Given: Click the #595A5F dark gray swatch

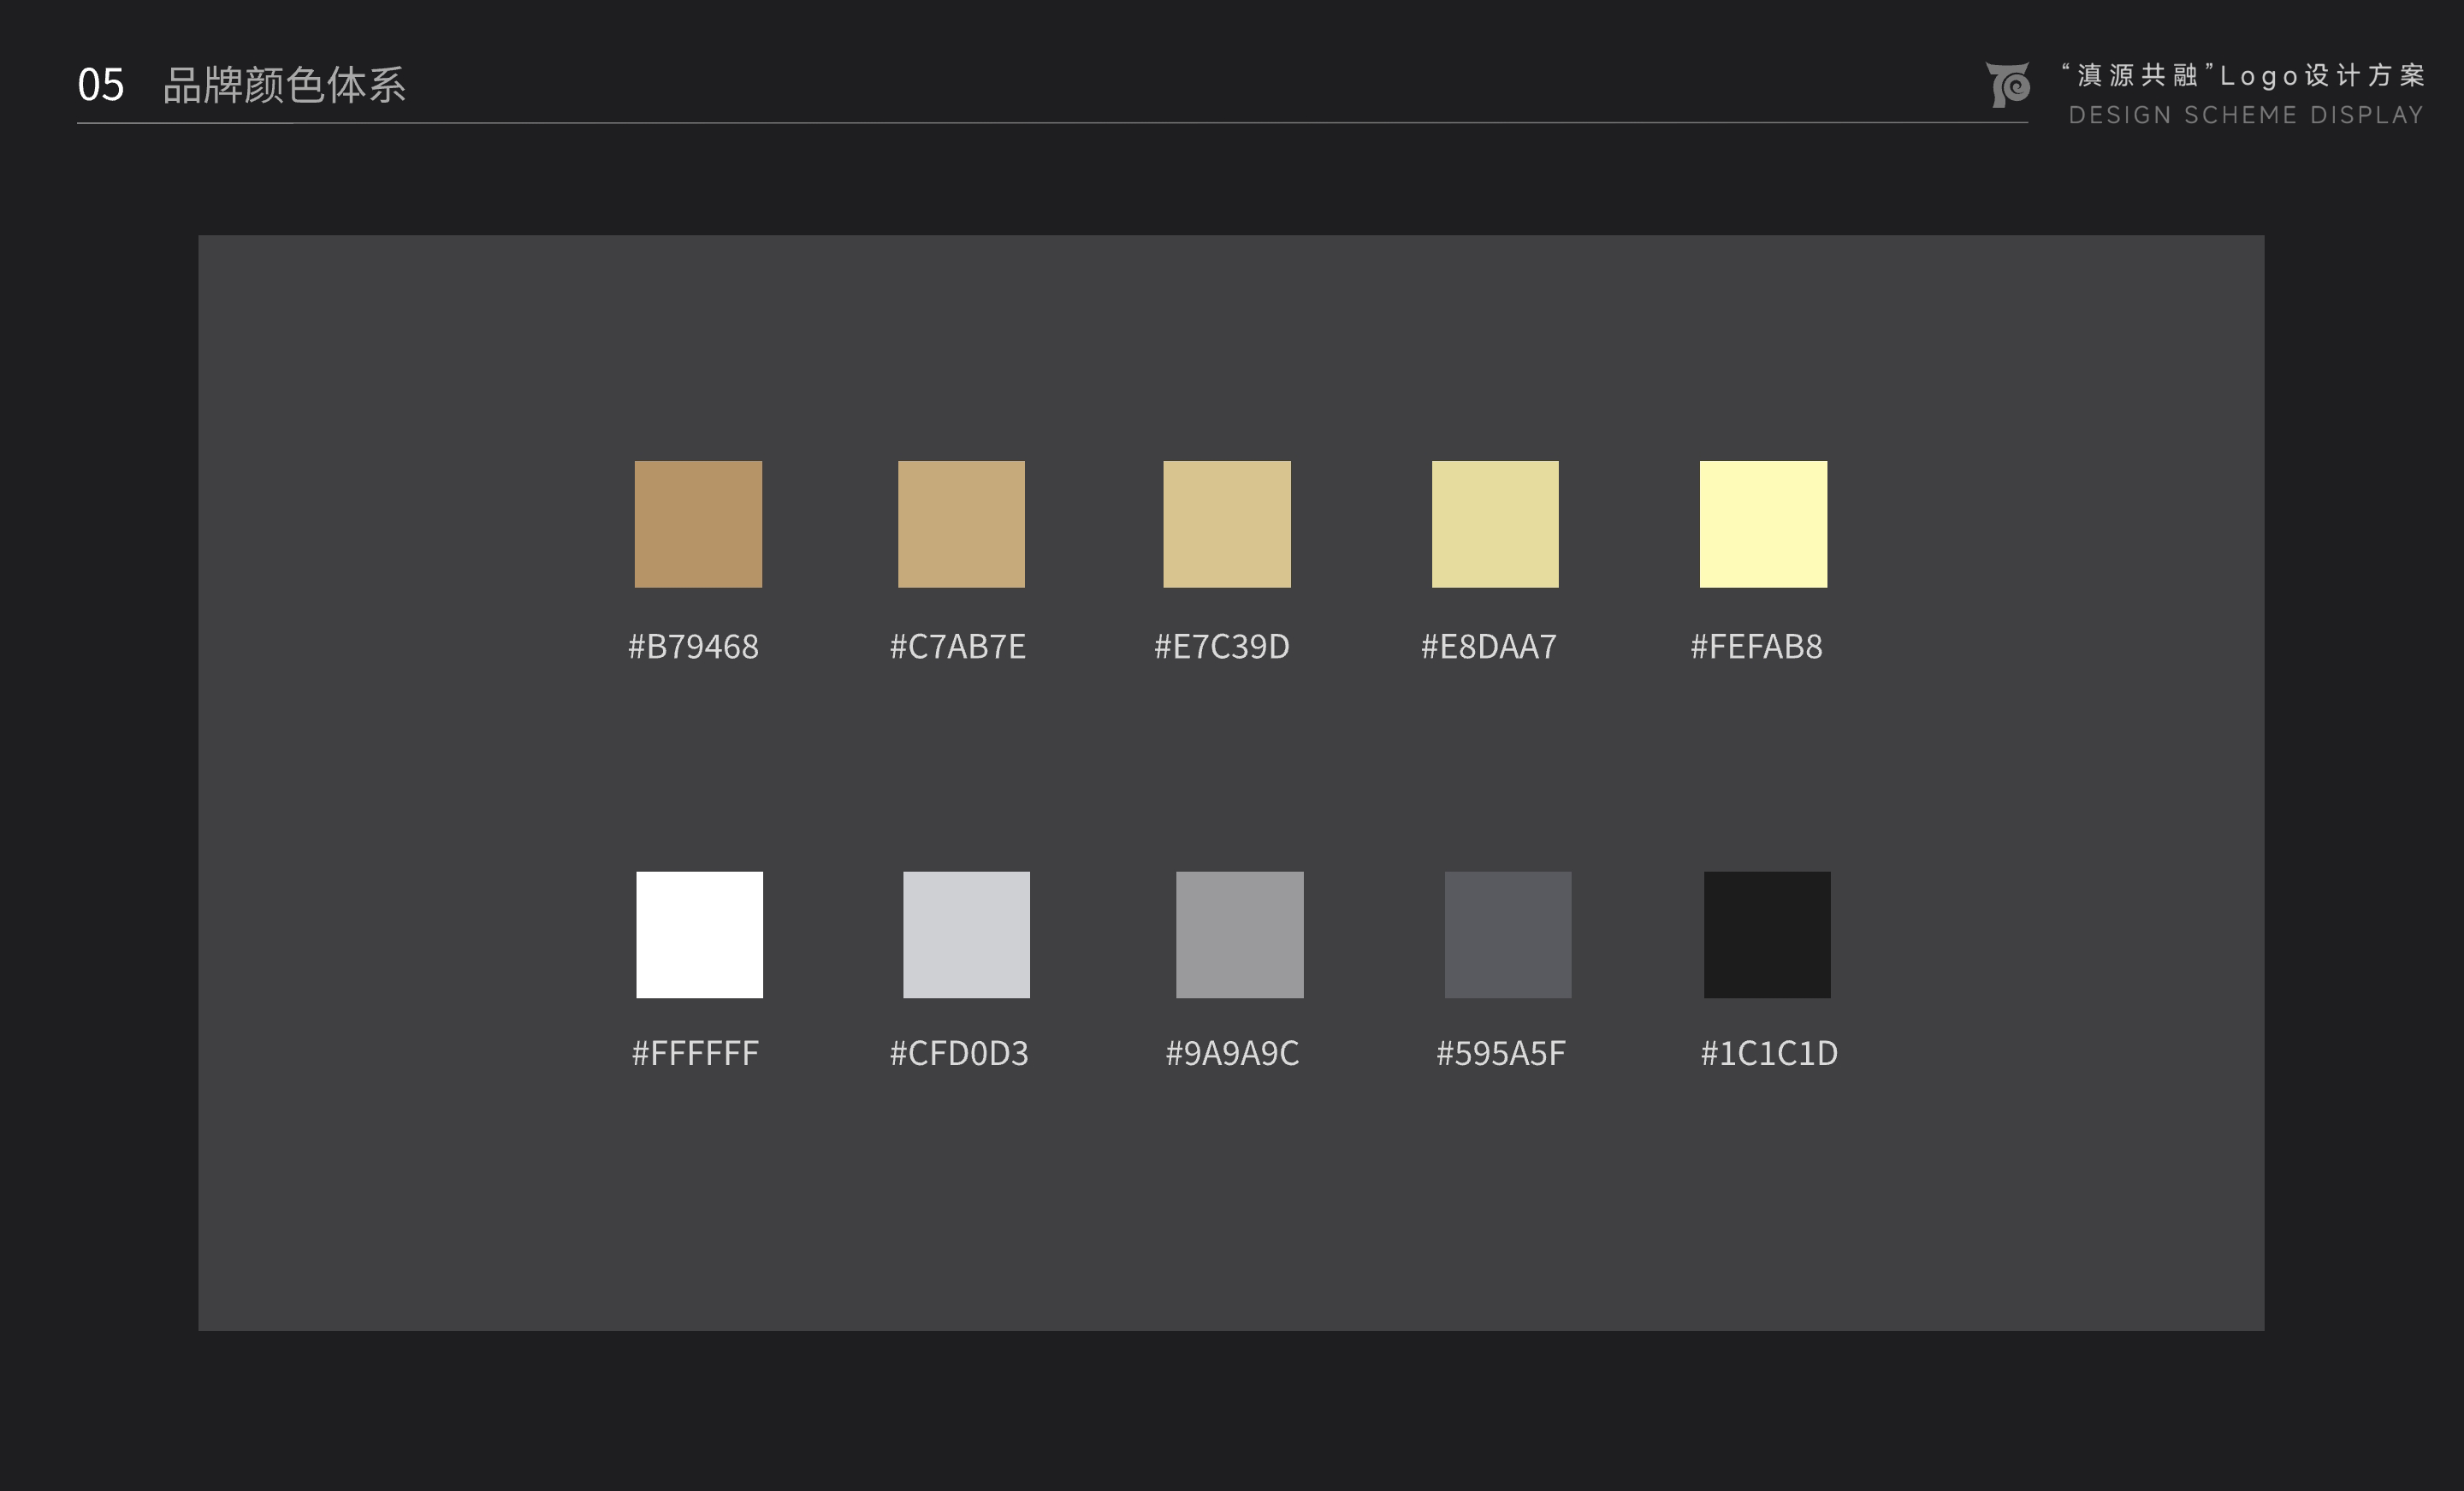Looking at the screenshot, I should coord(1507,935).
